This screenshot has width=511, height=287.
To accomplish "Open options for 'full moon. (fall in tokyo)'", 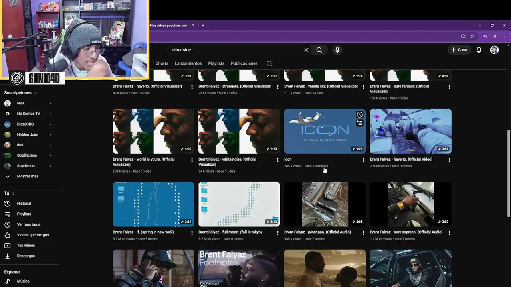I will [x=278, y=233].
